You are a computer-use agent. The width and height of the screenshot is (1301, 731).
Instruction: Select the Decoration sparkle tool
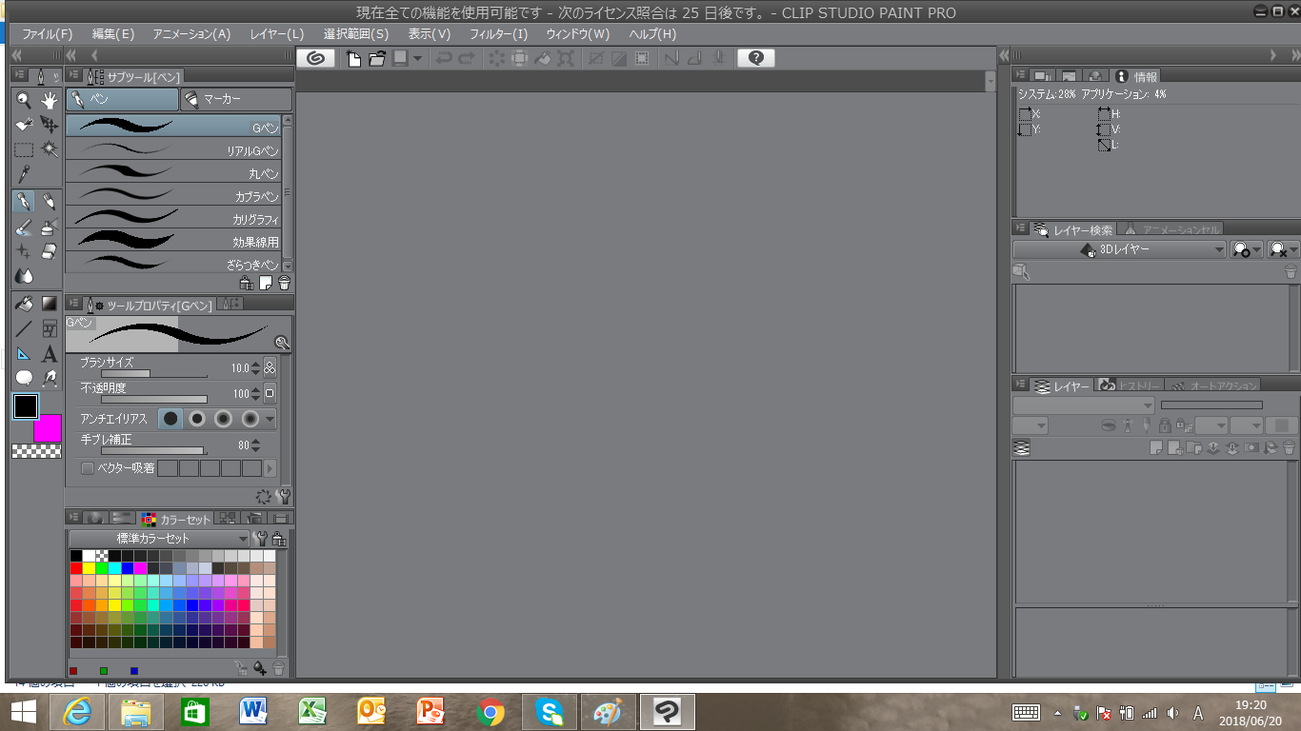(24, 251)
